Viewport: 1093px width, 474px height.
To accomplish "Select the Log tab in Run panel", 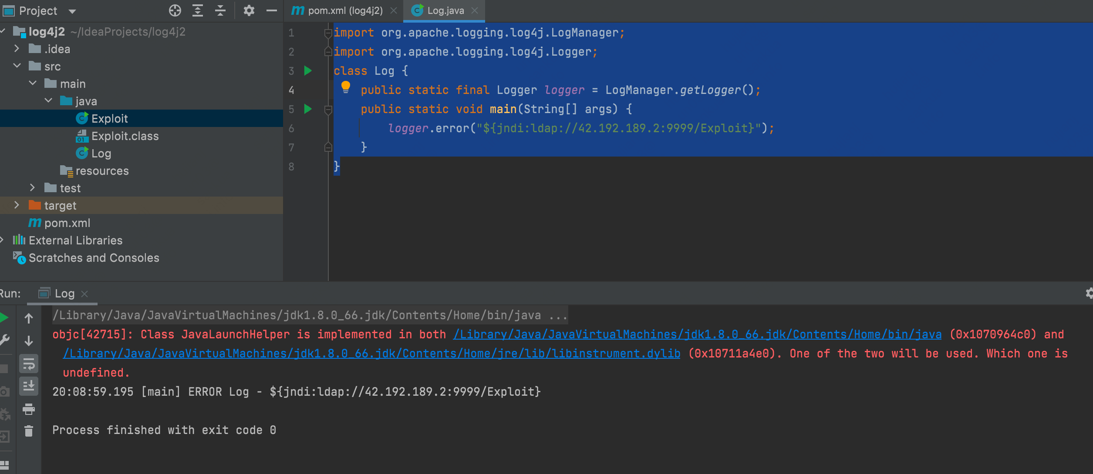I will pyautogui.click(x=64, y=294).
